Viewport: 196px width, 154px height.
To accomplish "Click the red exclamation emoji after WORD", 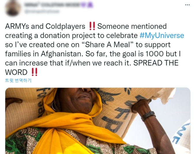I will (x=34, y=72).
